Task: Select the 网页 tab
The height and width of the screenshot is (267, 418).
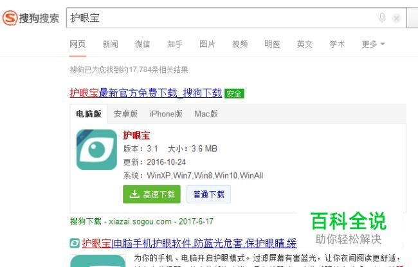Action: click(x=78, y=44)
